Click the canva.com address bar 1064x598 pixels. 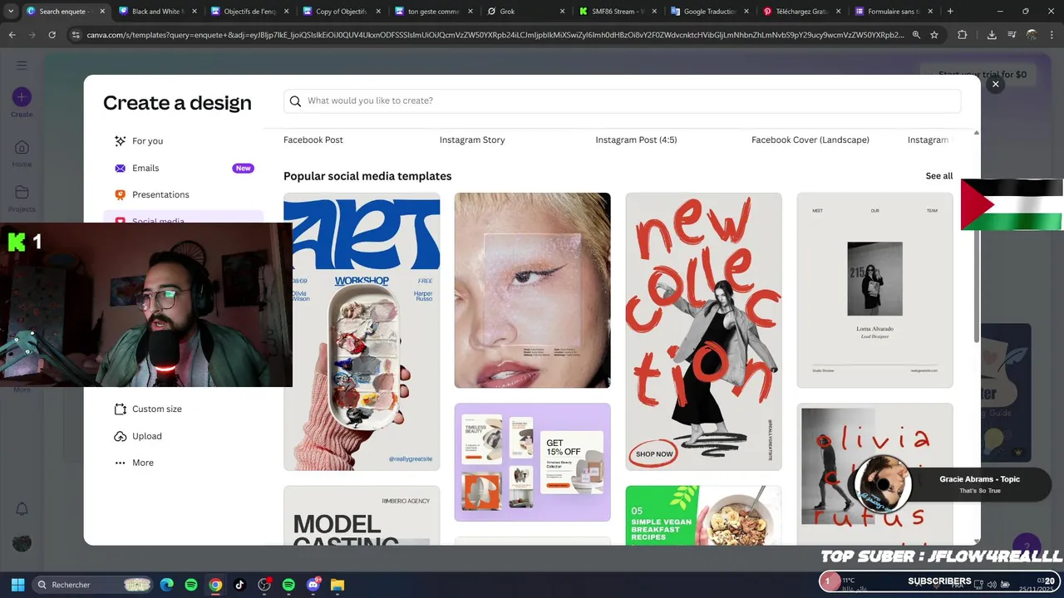[x=495, y=35]
